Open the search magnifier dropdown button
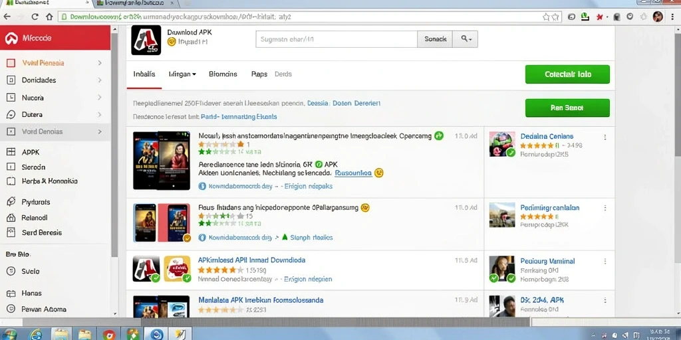Image resolution: width=681 pixels, height=340 pixels. tap(465, 39)
